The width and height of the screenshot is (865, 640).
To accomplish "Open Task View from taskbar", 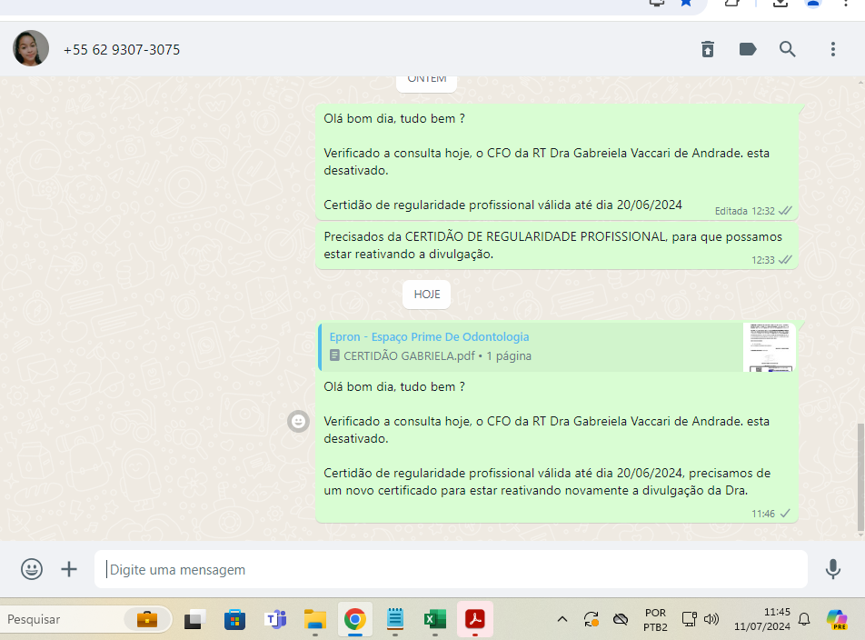I will (194, 619).
